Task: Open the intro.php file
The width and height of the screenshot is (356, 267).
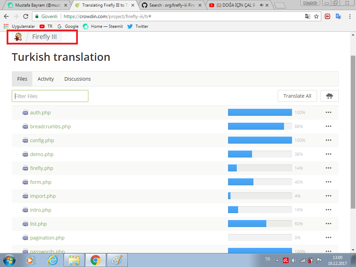Action: pyautogui.click(x=40, y=210)
